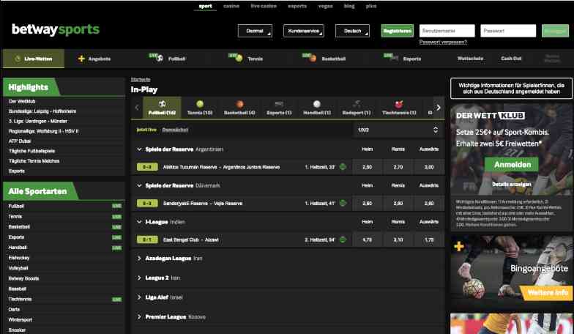Open the Wettschein navigation item
The image size is (574, 334).
click(x=470, y=59)
